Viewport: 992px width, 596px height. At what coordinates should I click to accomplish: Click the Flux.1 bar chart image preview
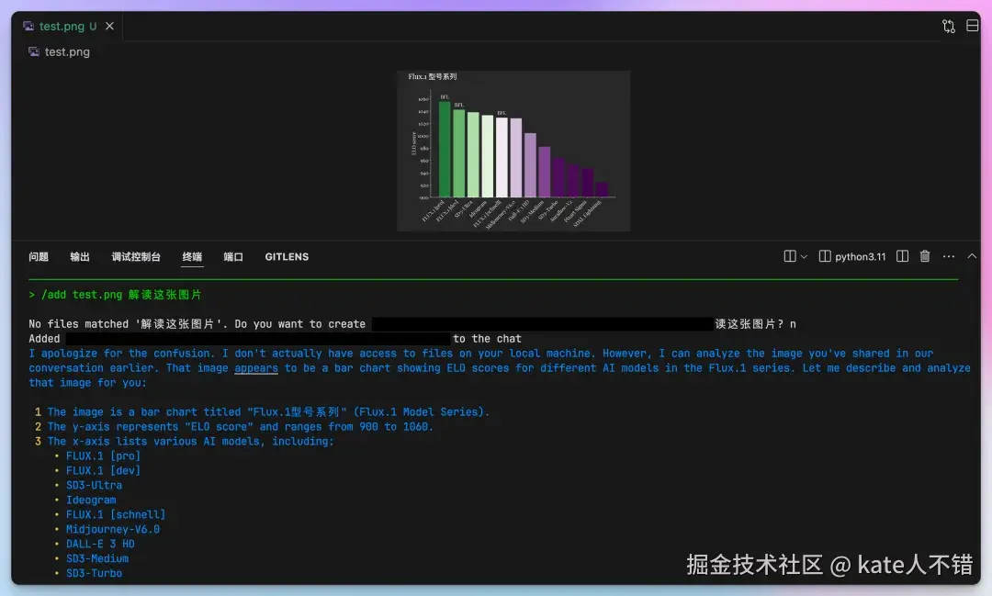point(512,150)
